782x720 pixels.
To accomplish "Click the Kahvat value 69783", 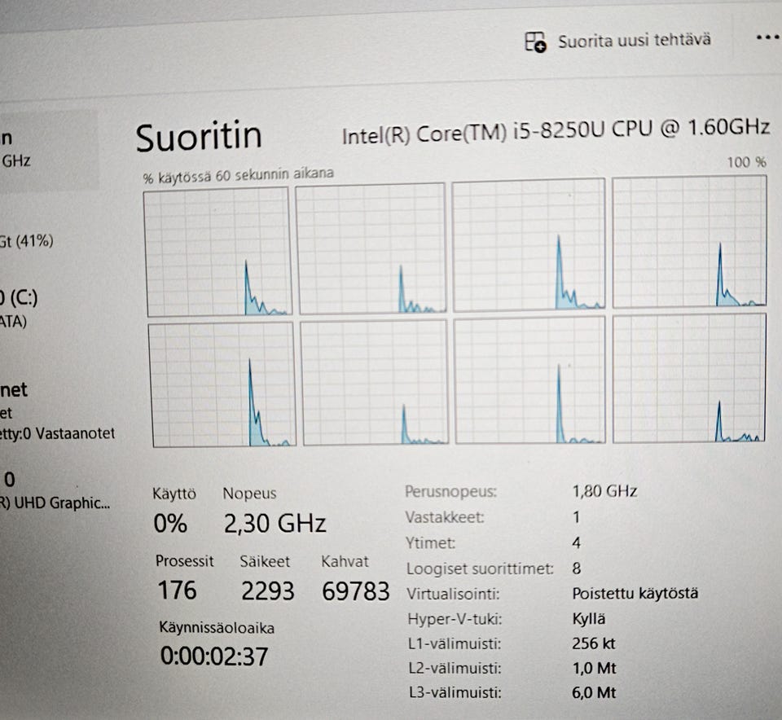I will pos(356,591).
